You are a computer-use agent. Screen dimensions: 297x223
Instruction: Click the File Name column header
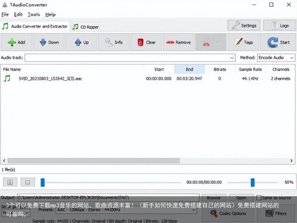tap(72, 69)
